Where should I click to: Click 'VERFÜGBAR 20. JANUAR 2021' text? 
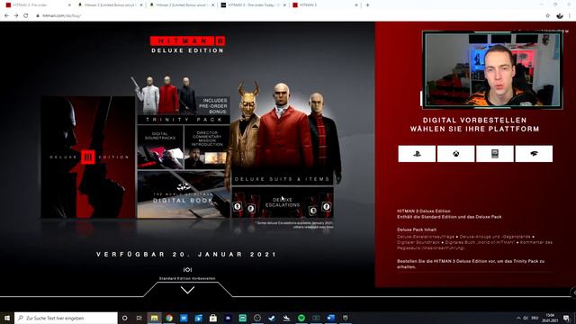[x=186, y=254]
